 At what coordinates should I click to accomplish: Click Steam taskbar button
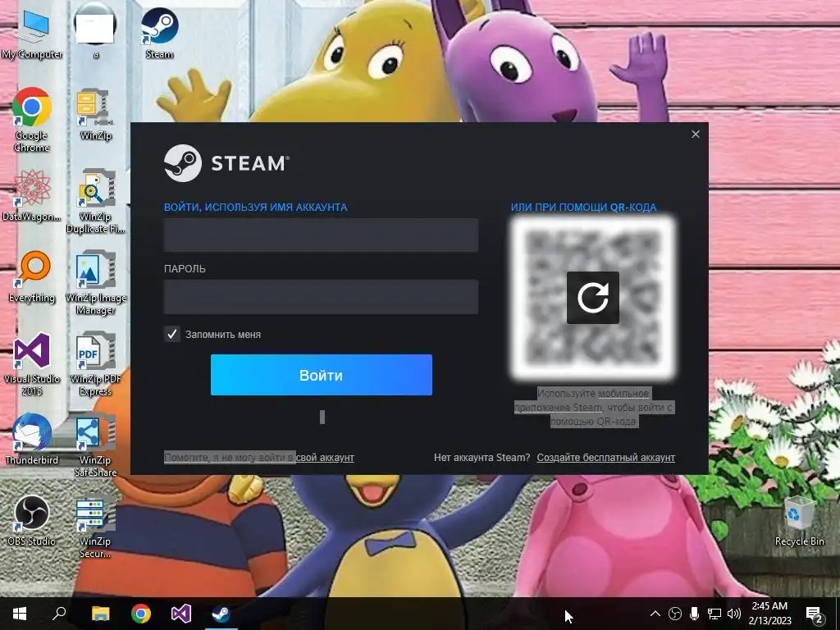click(x=221, y=614)
